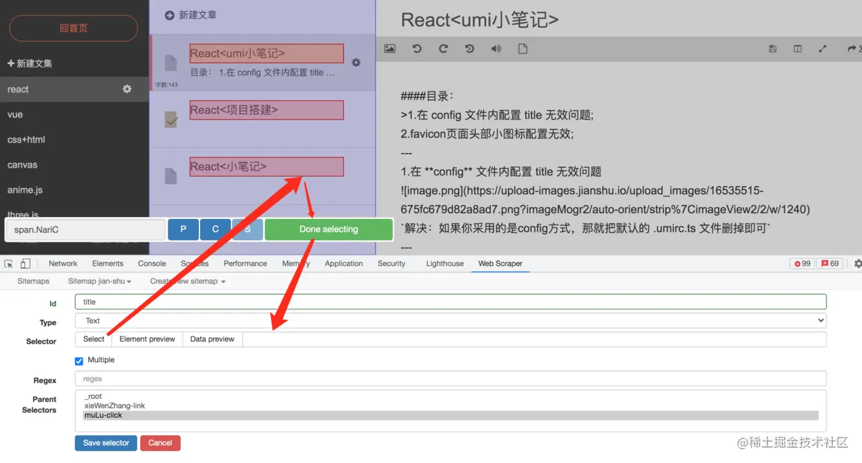Focus the Id input field containing title
This screenshot has width=862, height=463.
(x=450, y=302)
